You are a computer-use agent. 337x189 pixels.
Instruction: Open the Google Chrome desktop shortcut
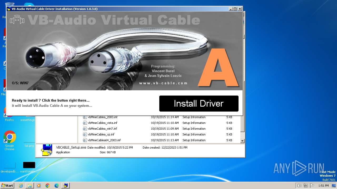tap(9, 141)
